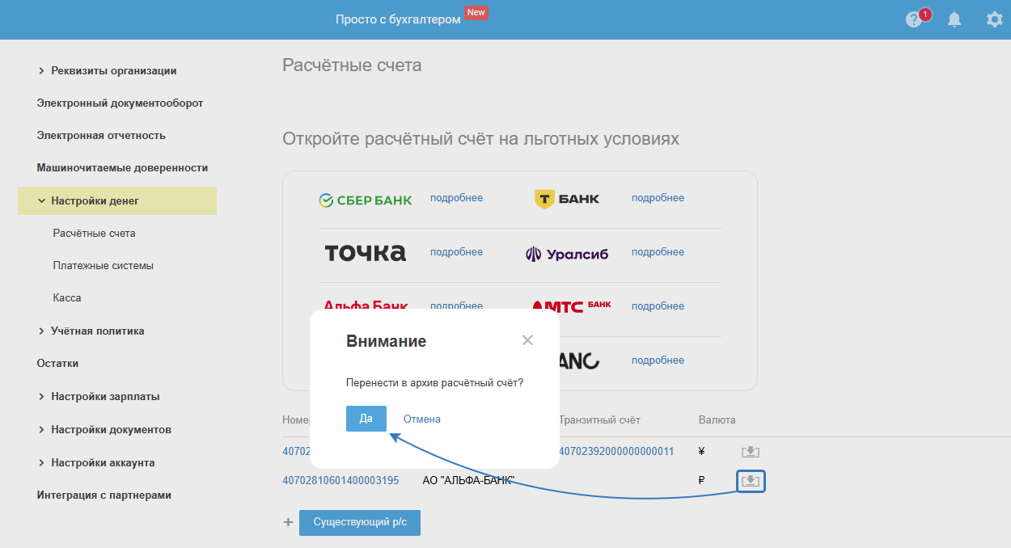Open the notifications bell
Image resolution: width=1011 pixels, height=548 pixels.
point(954,19)
